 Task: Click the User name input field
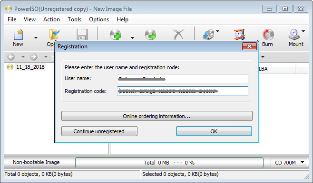(x=183, y=79)
